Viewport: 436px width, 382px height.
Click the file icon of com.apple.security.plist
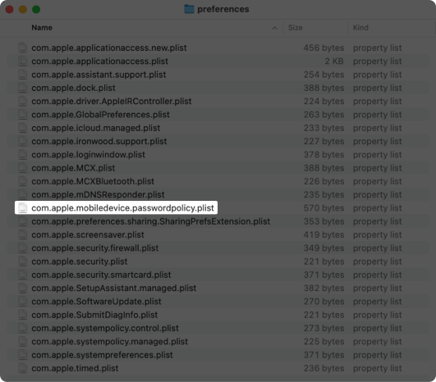23,261
